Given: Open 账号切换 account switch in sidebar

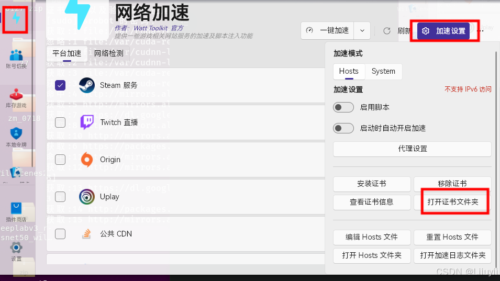Looking at the screenshot, I should [16, 59].
